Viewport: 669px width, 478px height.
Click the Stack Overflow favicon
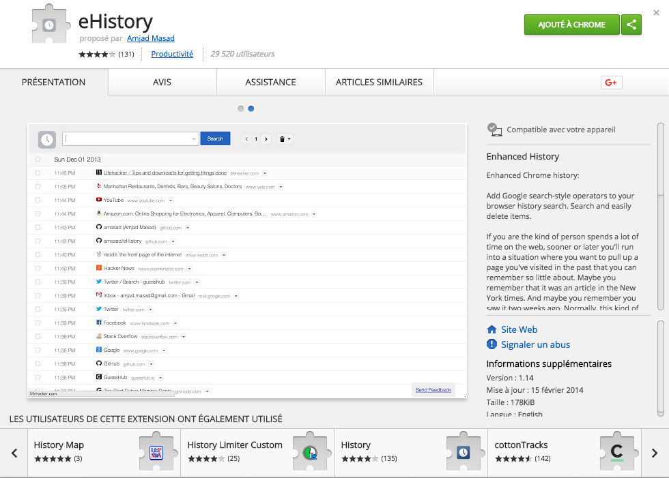click(98, 336)
